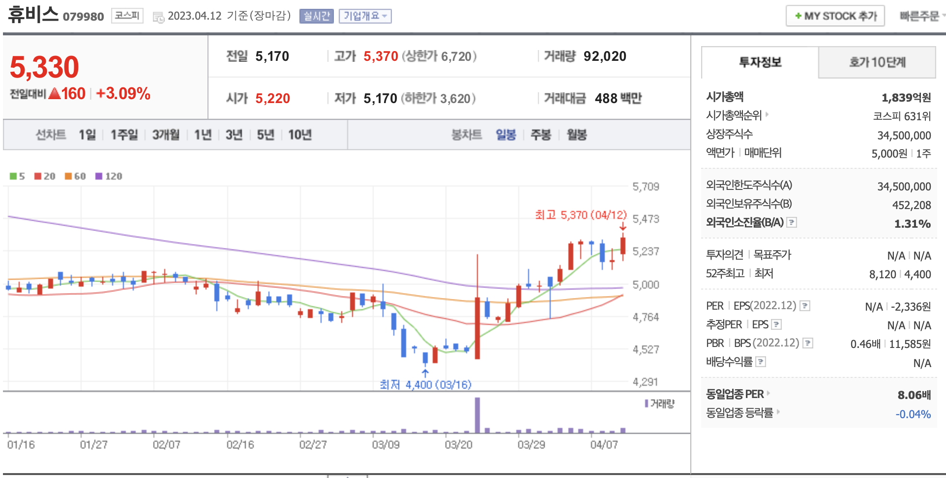Click the green 5-day moving average legend
The image size is (946, 478).
(17, 176)
